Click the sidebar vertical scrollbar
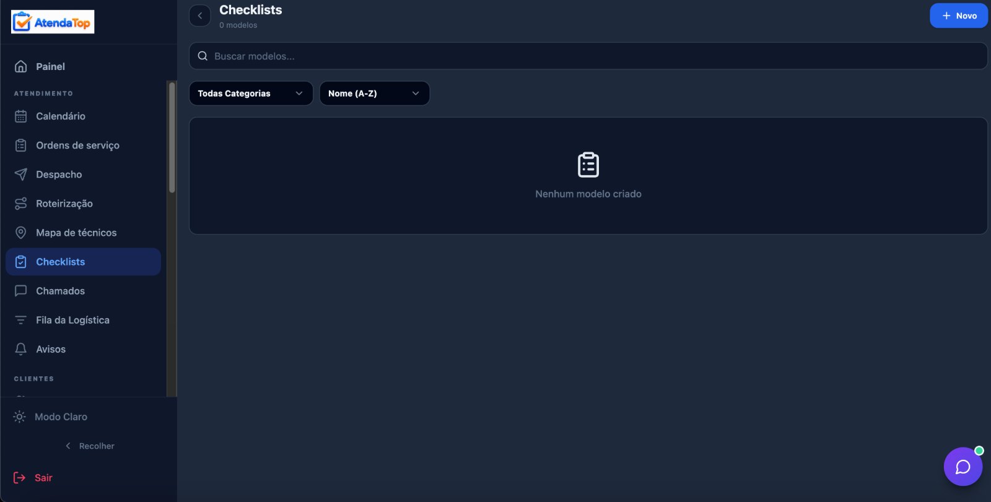Screen dimensions: 991x502 [172, 137]
